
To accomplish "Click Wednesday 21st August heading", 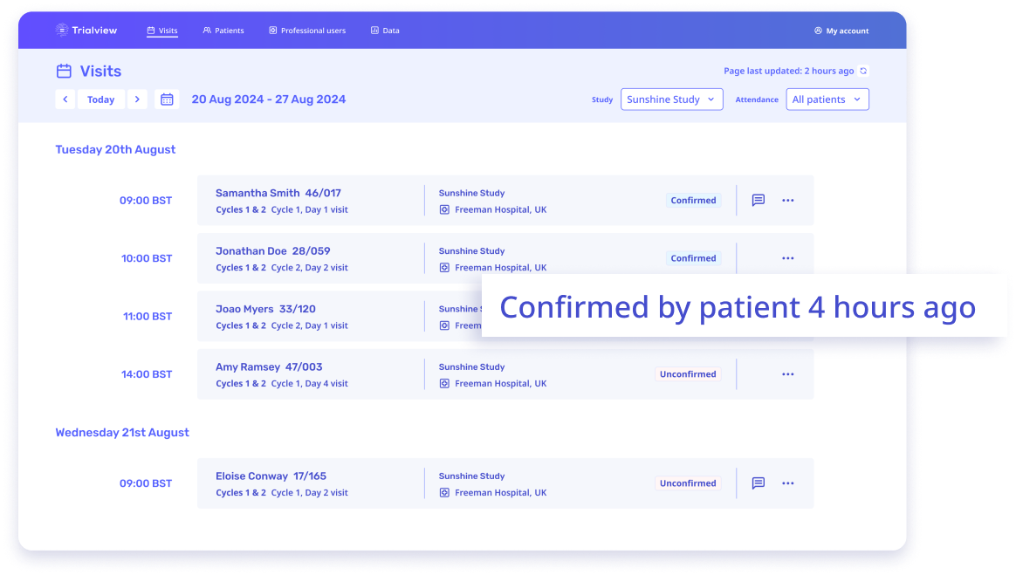I will tap(122, 433).
